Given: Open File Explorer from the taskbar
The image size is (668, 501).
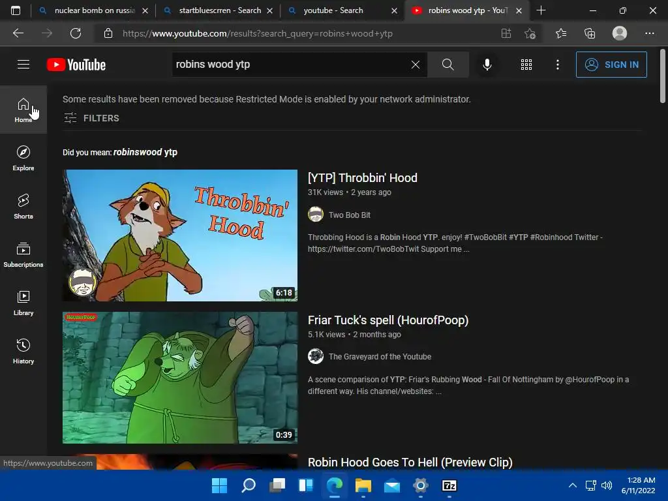Looking at the screenshot, I should pyautogui.click(x=363, y=485).
